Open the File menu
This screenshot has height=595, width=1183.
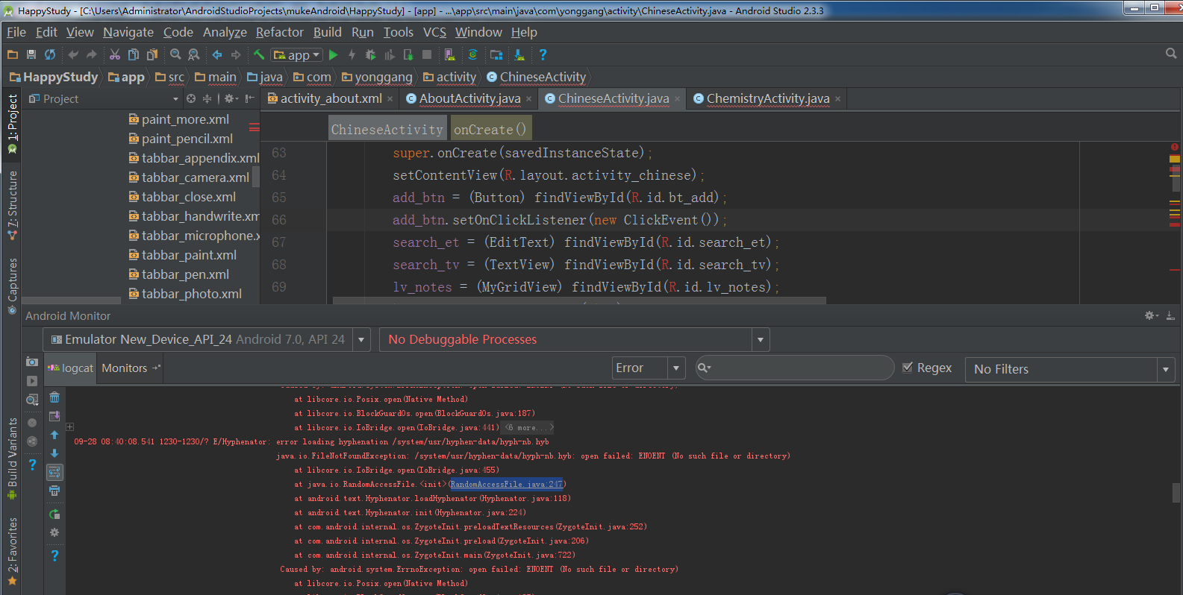click(16, 32)
